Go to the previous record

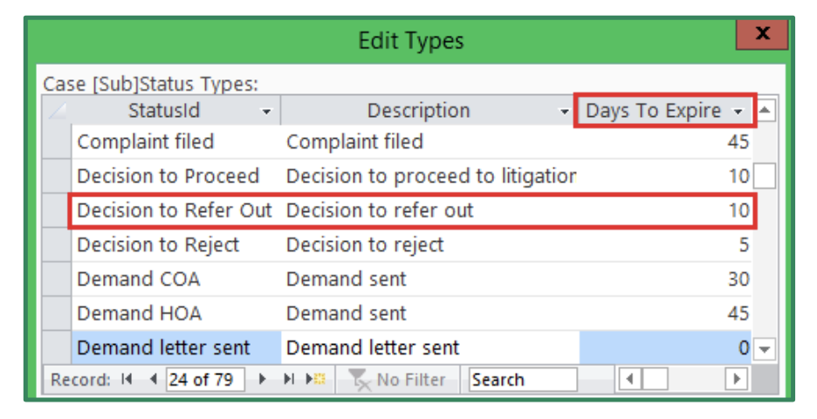(153, 379)
